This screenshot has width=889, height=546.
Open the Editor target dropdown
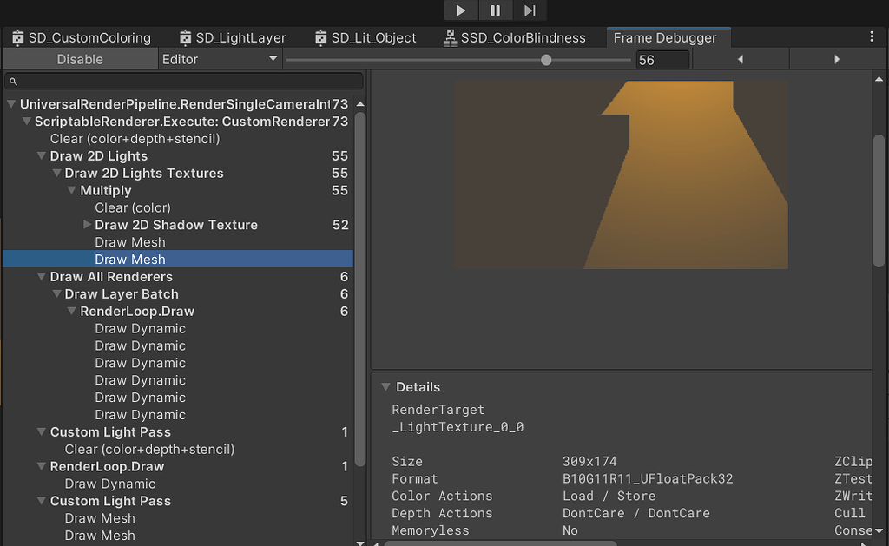tap(220, 59)
